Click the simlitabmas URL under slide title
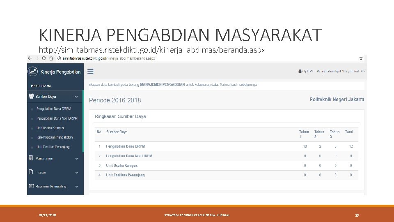 (x=152, y=50)
